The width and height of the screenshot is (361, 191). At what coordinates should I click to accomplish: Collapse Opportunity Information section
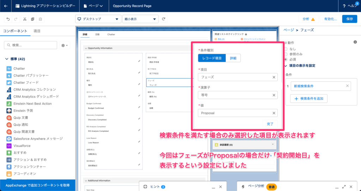click(86, 48)
